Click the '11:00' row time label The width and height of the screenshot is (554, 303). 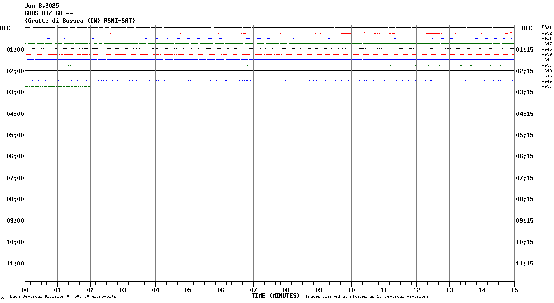pyautogui.click(x=15, y=263)
